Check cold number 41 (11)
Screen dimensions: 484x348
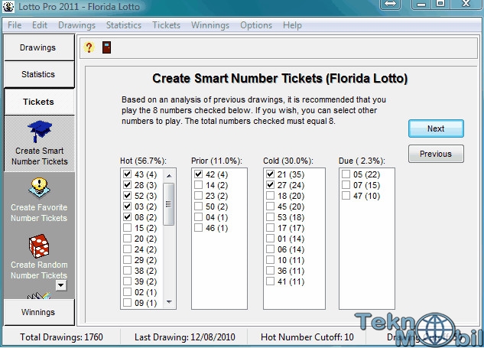click(x=270, y=281)
